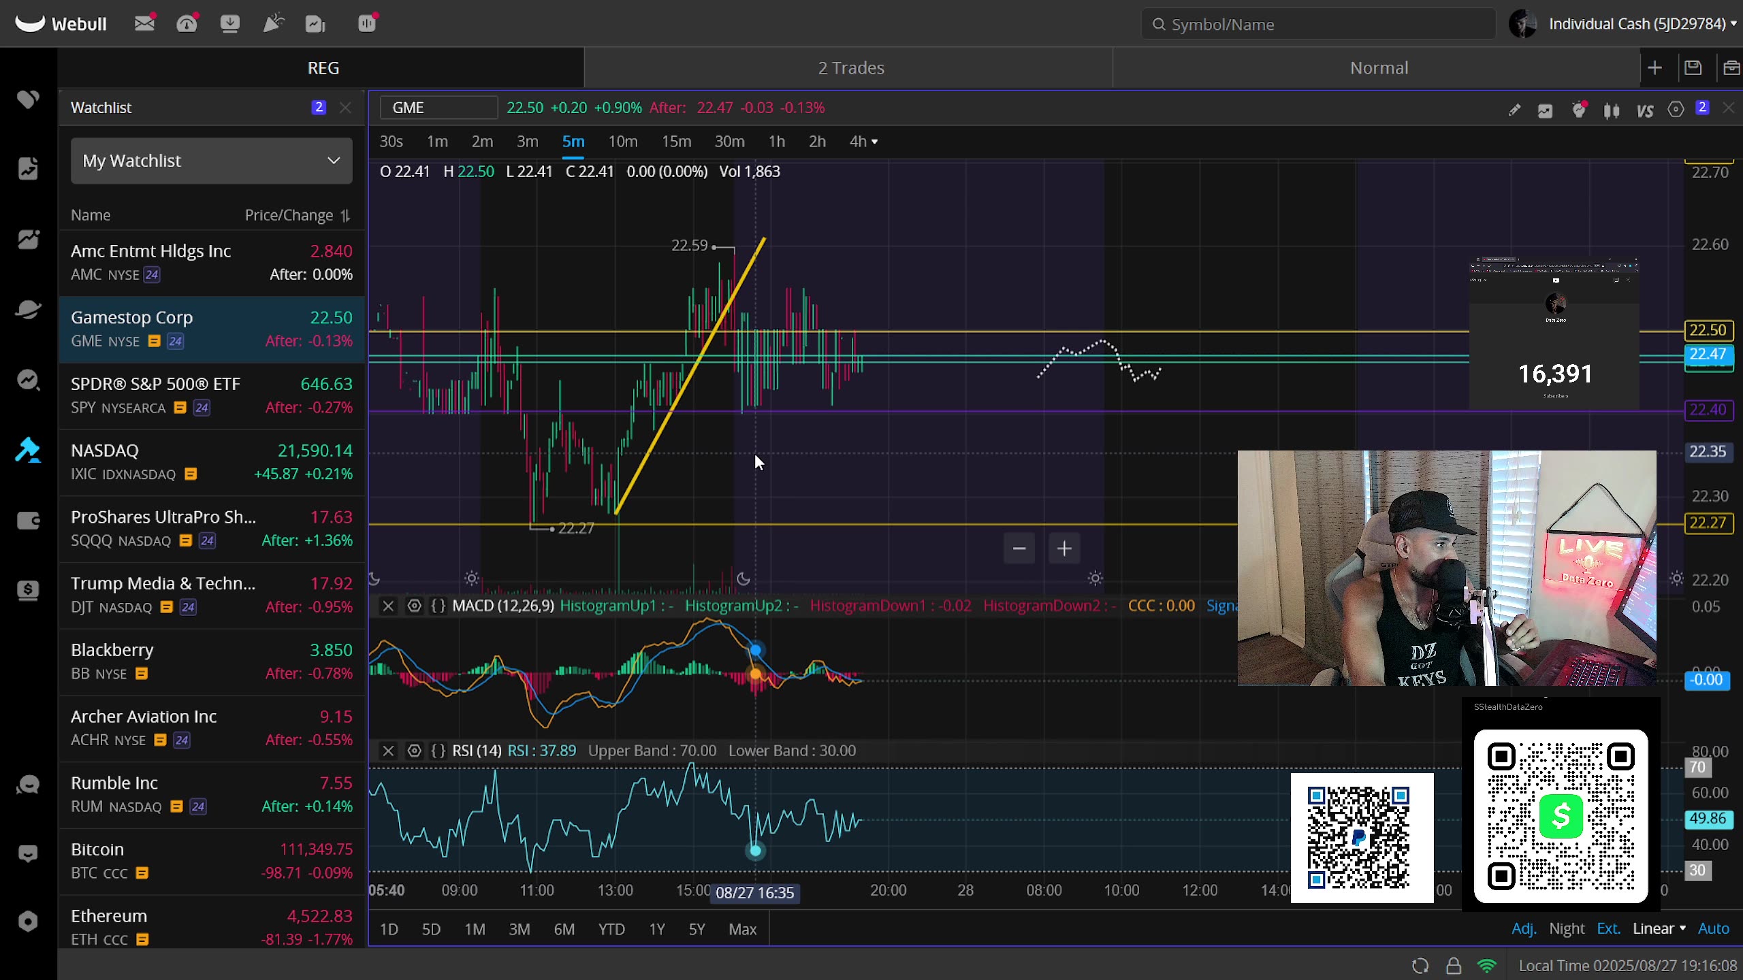The height and width of the screenshot is (980, 1743).
Task: Click the Ext. link at bottom right
Action: [x=1608, y=928]
